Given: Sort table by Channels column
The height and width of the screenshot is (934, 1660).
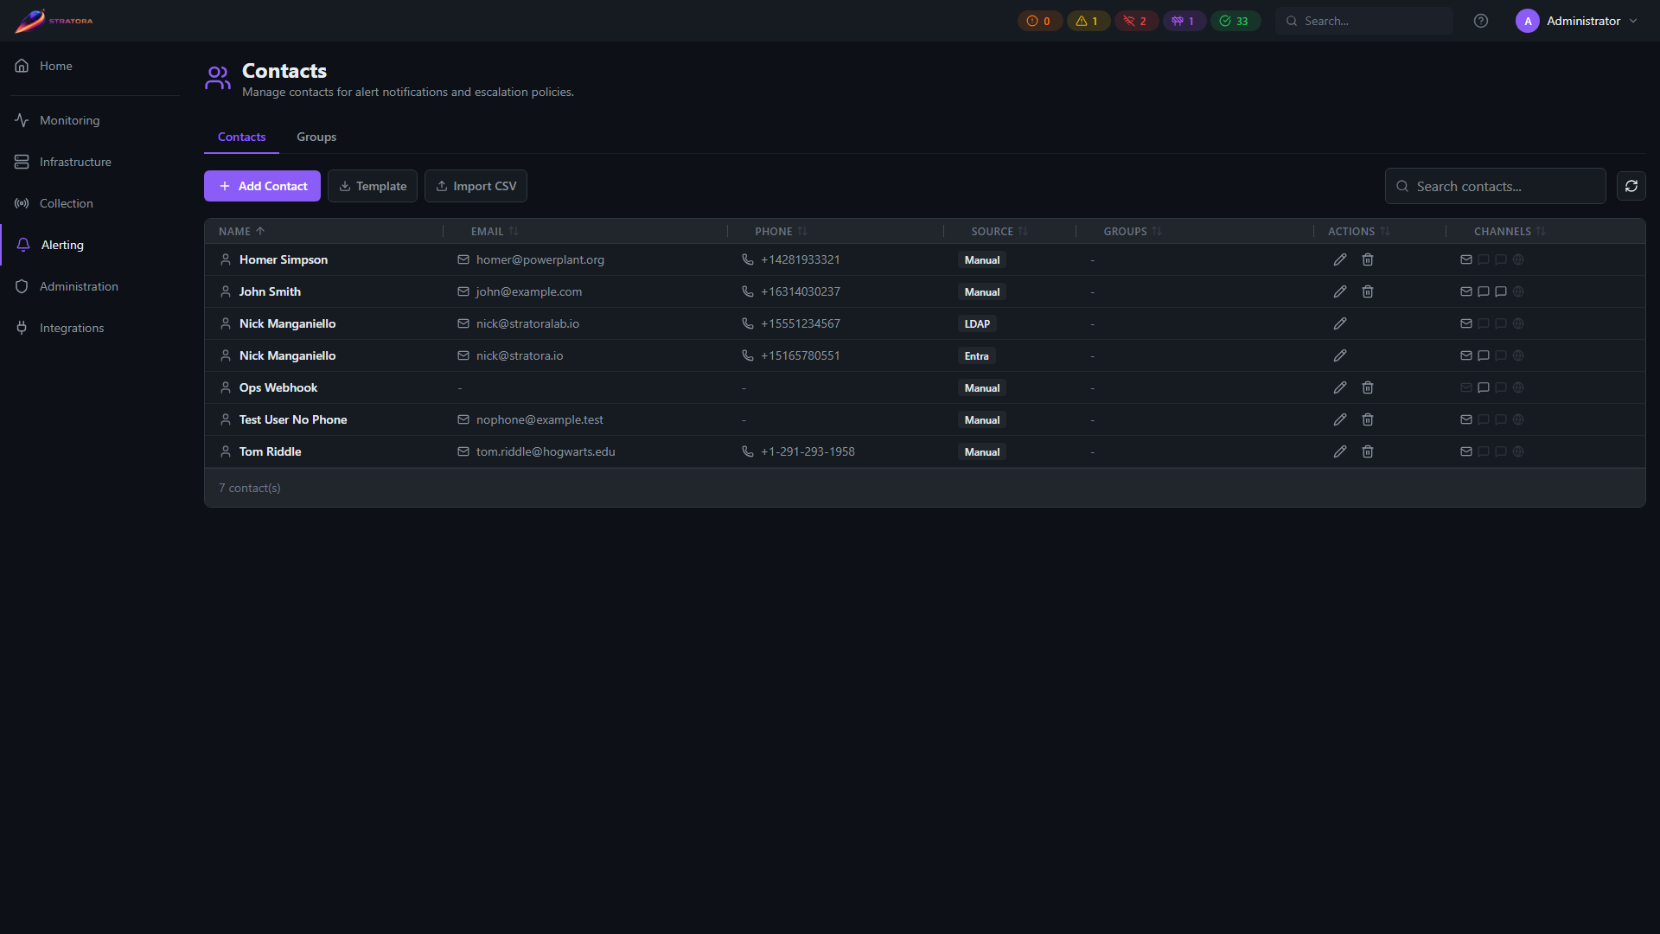Looking at the screenshot, I should pyautogui.click(x=1510, y=231).
